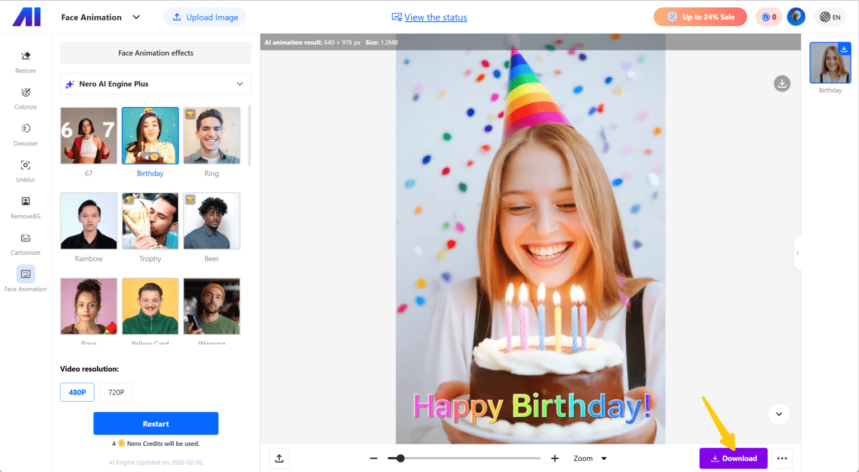Click the zoom slider handle

(400, 459)
